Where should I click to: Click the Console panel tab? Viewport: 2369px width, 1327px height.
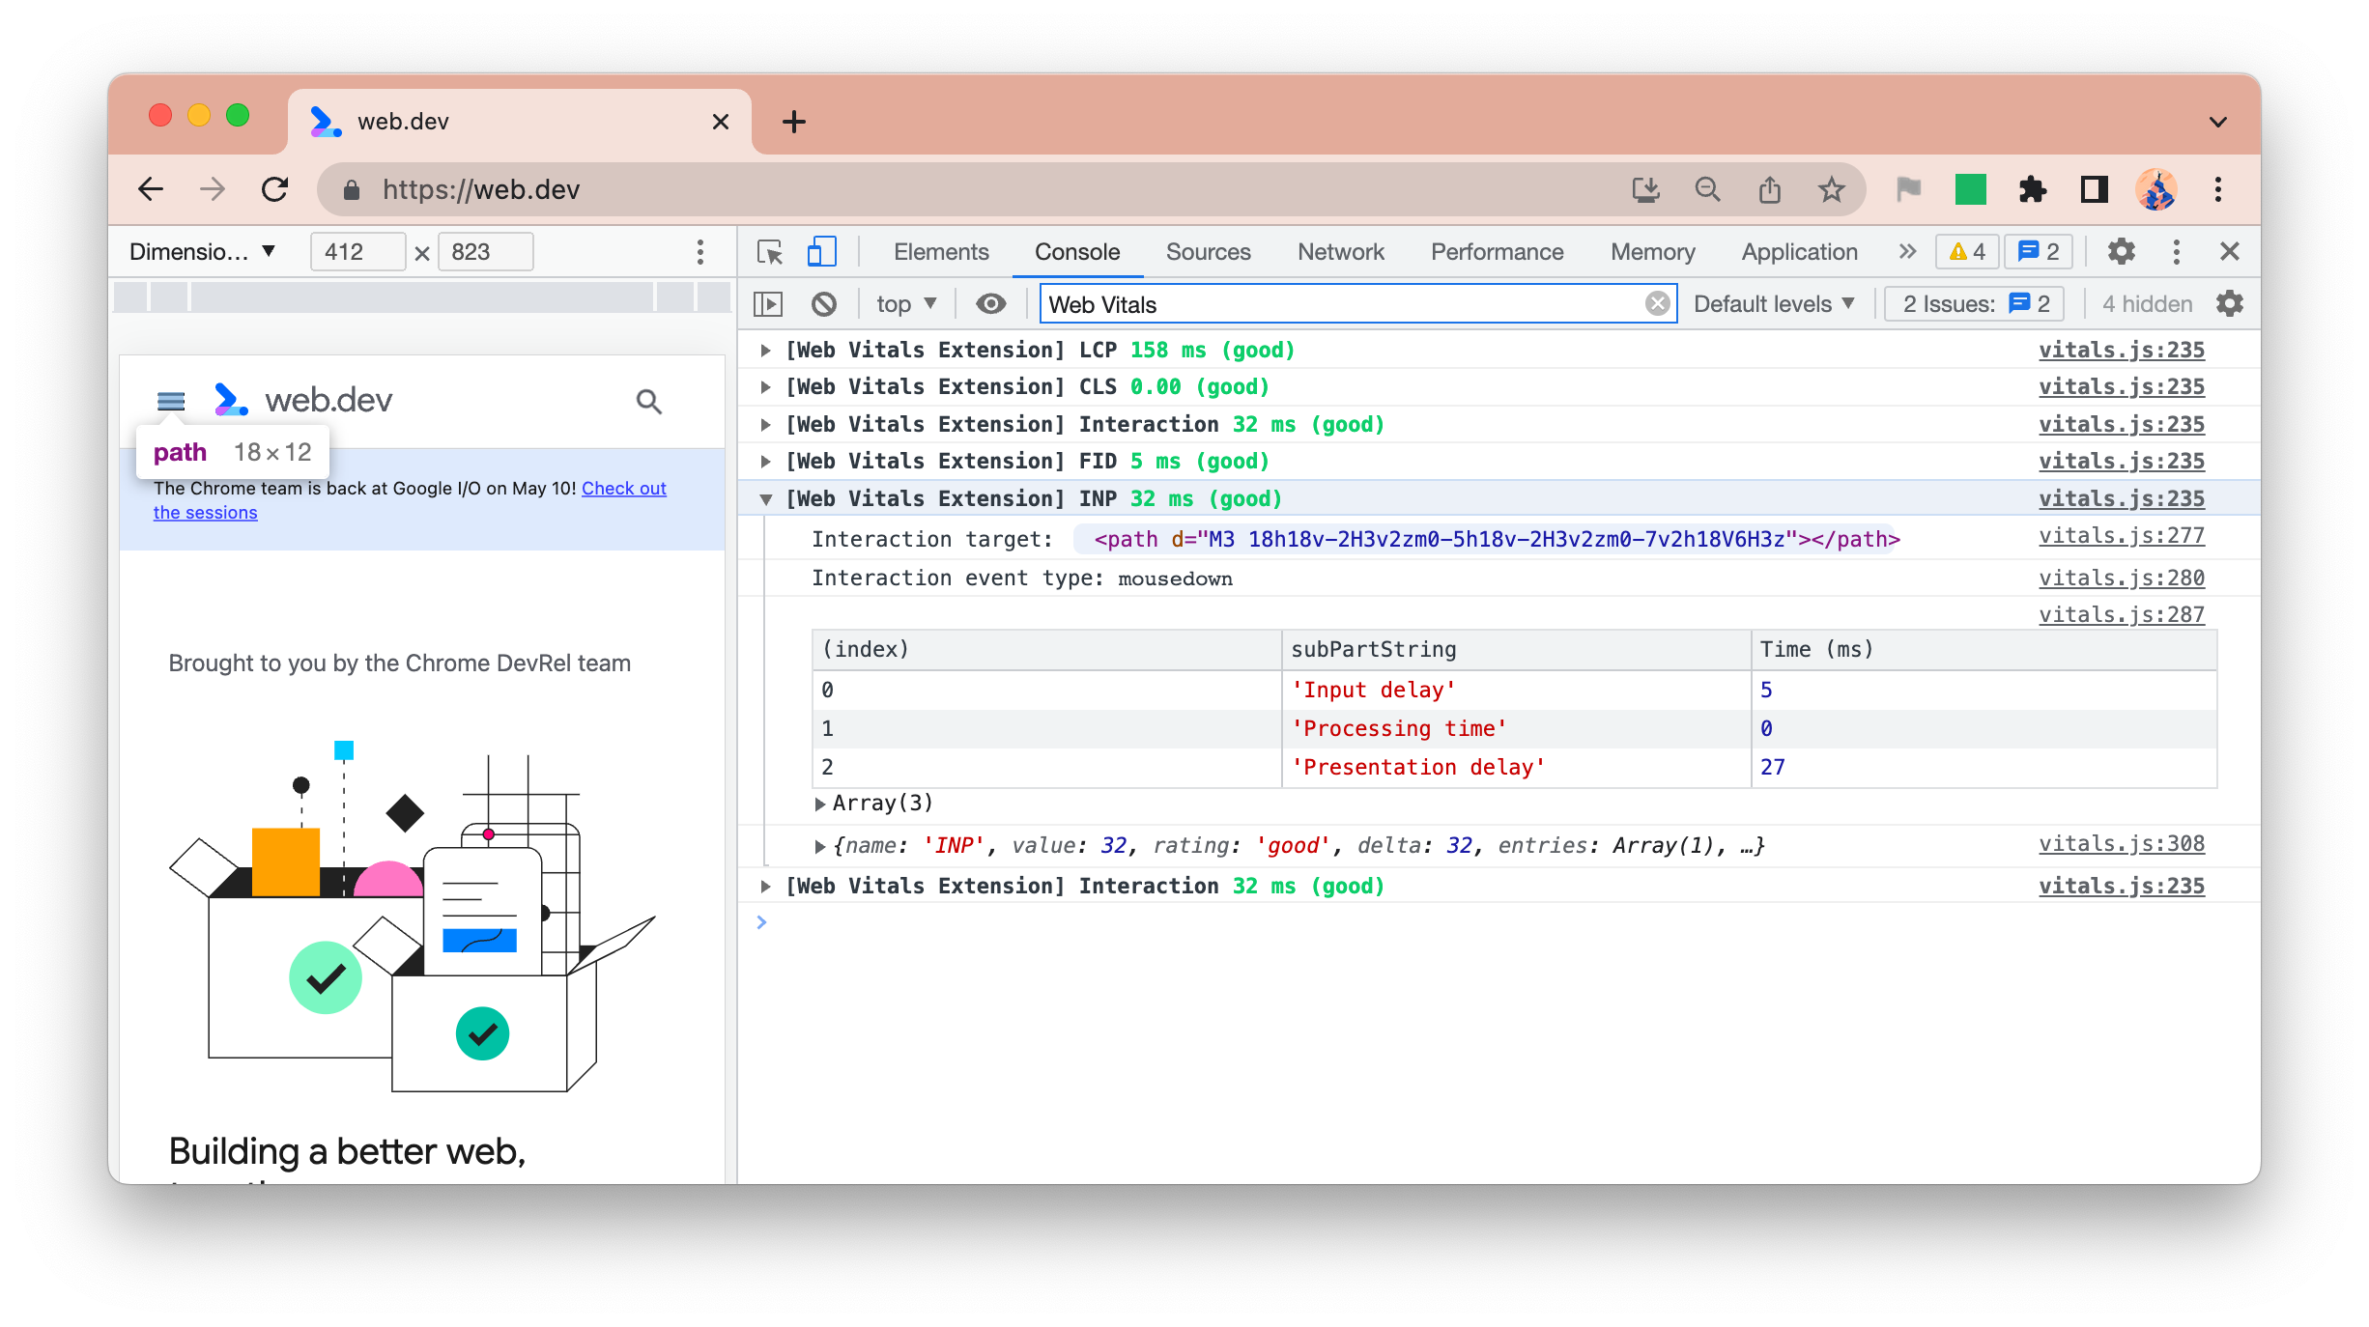(x=1075, y=250)
